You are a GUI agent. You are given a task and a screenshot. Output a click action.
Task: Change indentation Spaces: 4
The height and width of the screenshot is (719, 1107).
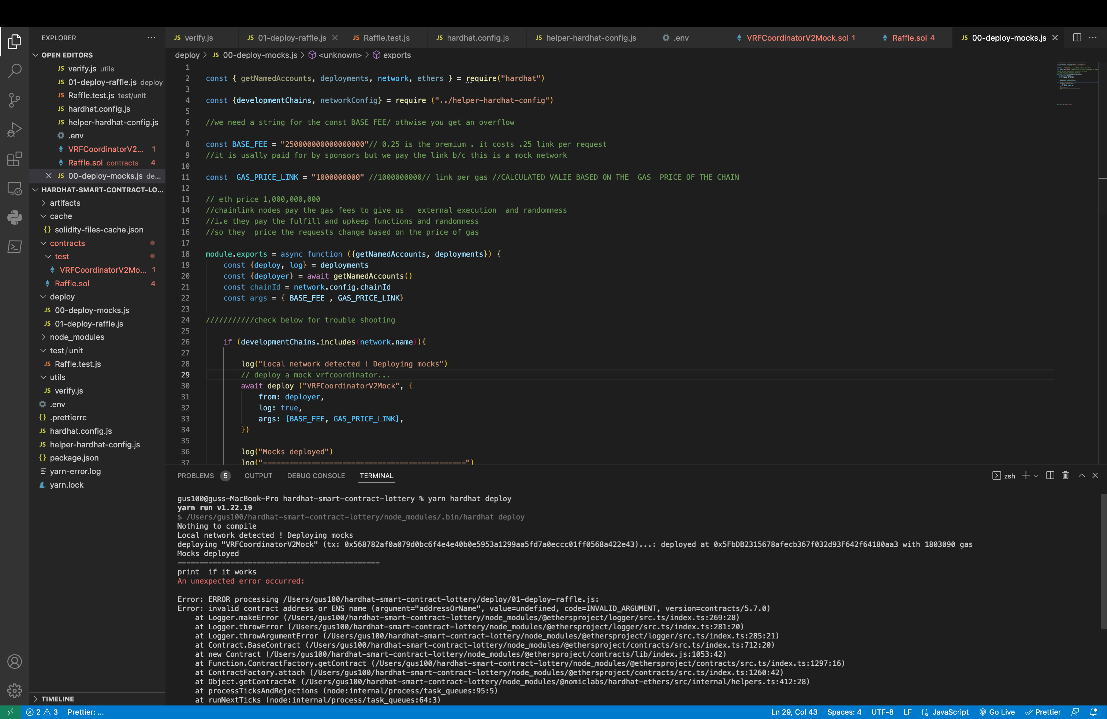coord(844,712)
